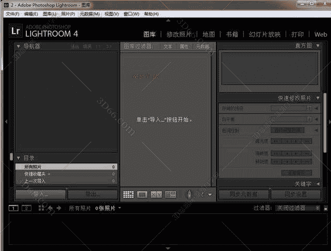Open the 照片(P) menu
The image size is (331, 251).
tap(68, 14)
